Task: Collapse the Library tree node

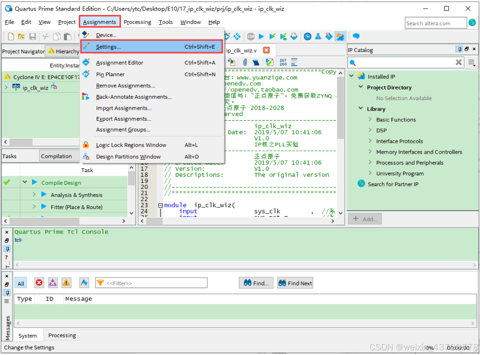Action: click(361, 108)
